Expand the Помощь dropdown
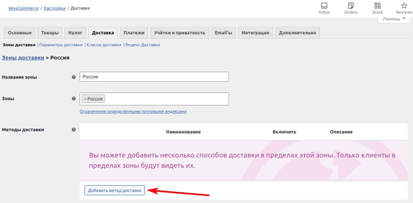Viewport: 413px width, 203px height. click(394, 19)
